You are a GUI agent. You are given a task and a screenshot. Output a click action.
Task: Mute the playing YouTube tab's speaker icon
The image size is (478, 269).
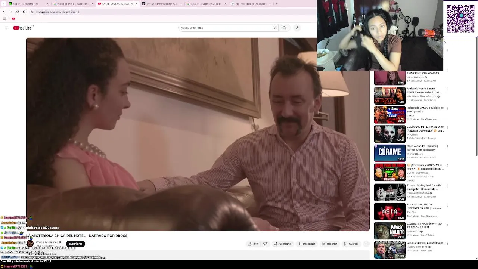pos(132,4)
